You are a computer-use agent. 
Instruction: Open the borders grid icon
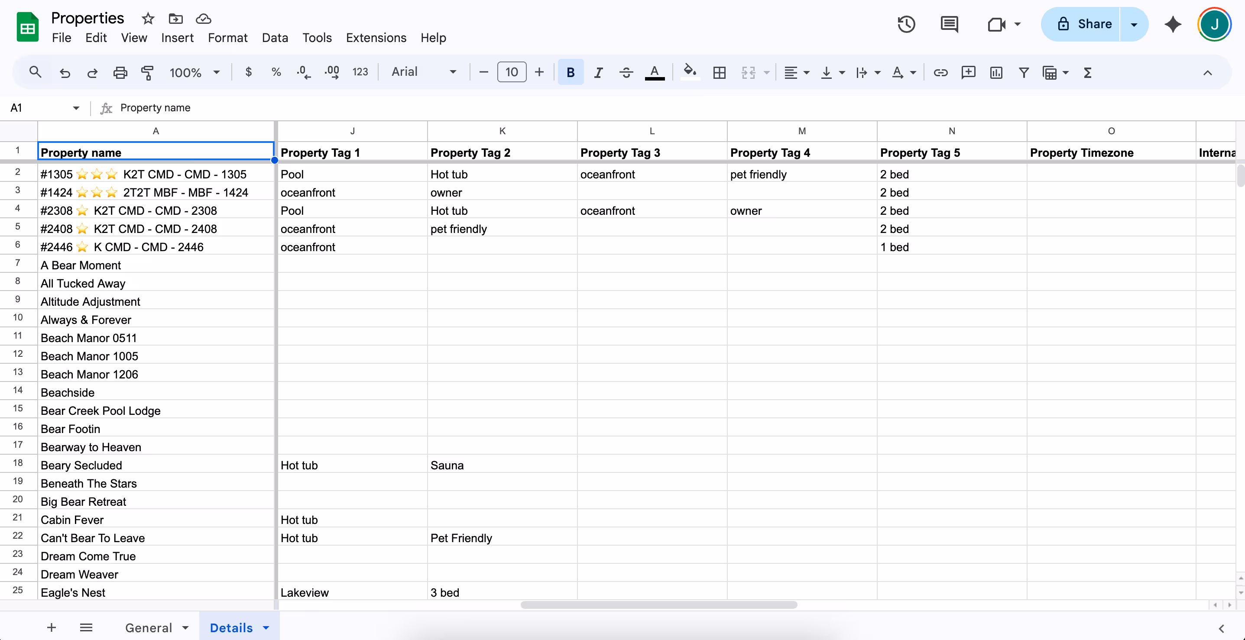(x=719, y=72)
